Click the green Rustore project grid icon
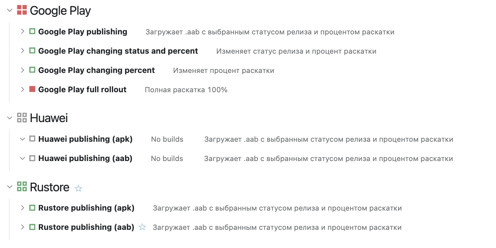 (22, 187)
